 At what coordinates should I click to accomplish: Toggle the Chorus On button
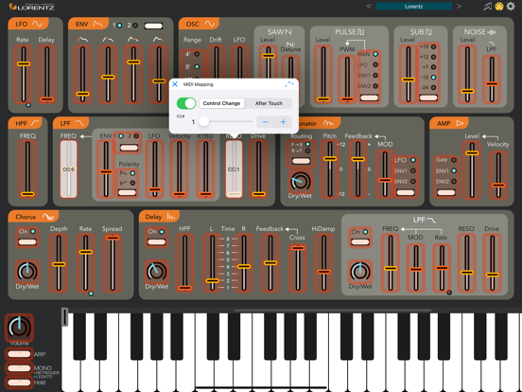[x=27, y=242]
